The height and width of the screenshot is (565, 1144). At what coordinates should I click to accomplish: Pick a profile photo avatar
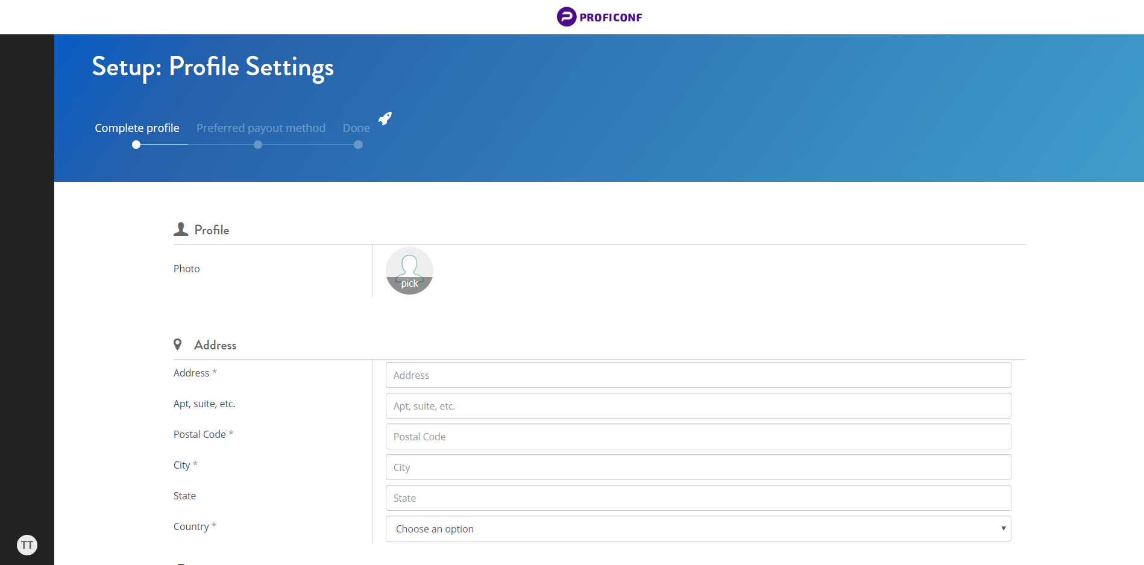[409, 271]
